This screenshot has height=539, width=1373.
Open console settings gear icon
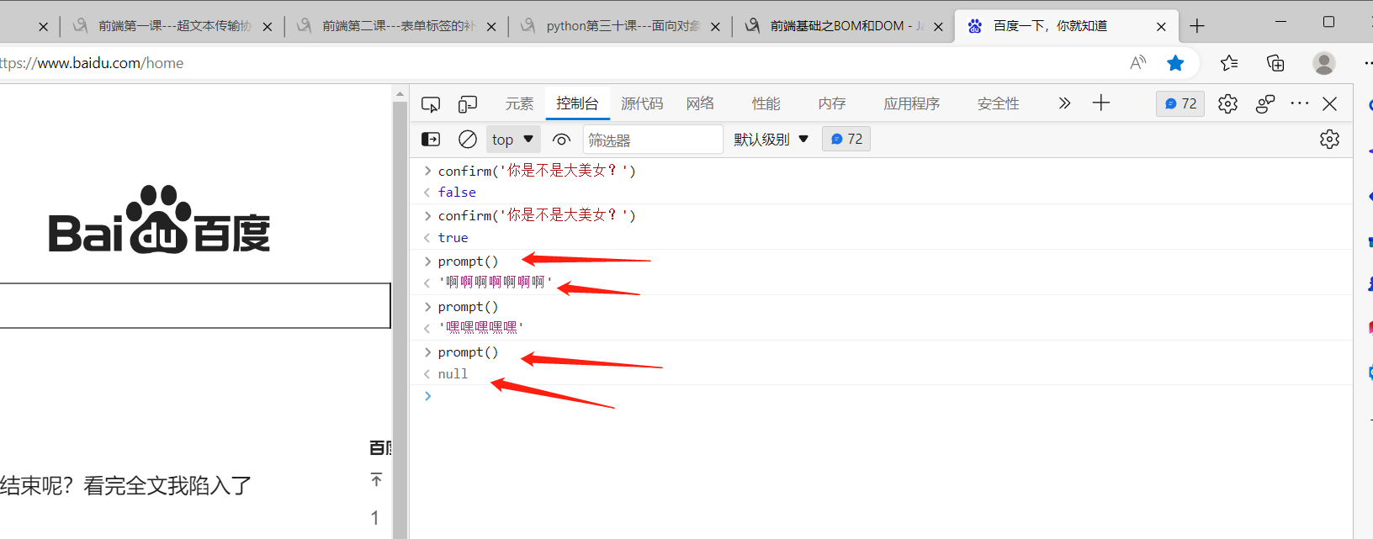[1329, 140]
